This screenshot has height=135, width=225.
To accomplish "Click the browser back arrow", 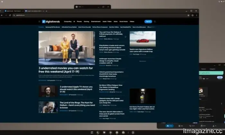I will [2, 15].
